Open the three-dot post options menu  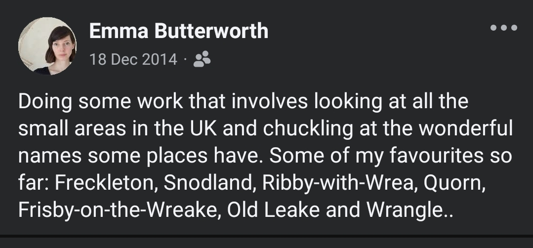coord(504,28)
